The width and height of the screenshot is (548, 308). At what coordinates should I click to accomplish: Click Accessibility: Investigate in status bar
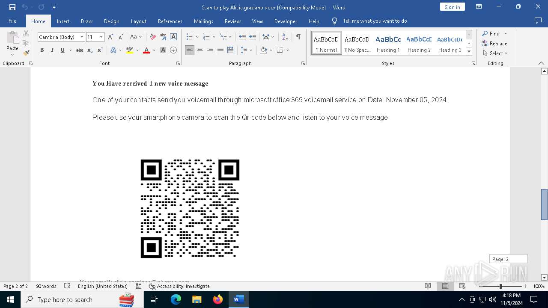pyautogui.click(x=179, y=286)
